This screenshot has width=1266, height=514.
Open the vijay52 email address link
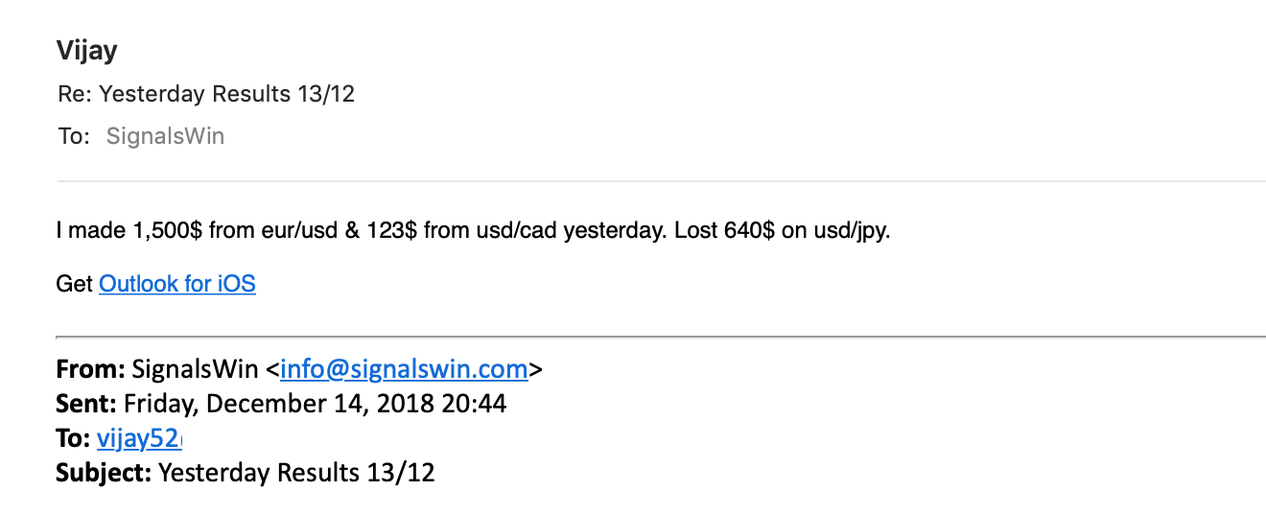pyautogui.click(x=139, y=438)
